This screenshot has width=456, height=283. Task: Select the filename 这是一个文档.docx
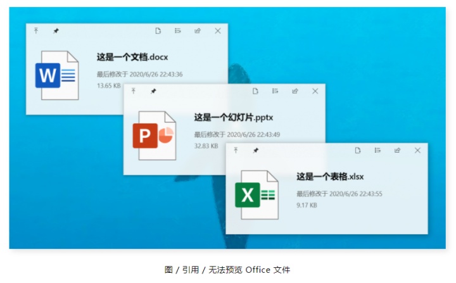point(132,57)
